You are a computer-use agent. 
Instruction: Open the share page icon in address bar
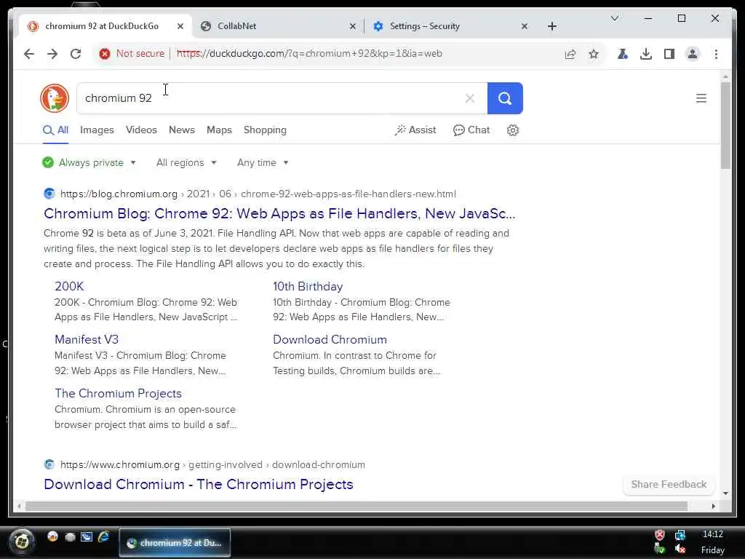pos(570,54)
